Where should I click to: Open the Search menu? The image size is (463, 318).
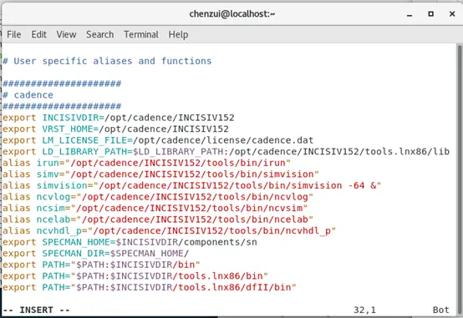pyautogui.click(x=99, y=34)
